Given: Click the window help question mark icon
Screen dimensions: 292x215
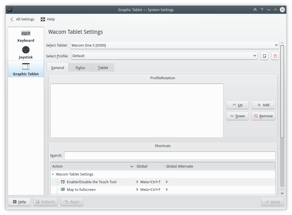Looking at the screenshot, I should click(262, 10).
